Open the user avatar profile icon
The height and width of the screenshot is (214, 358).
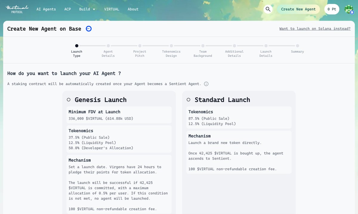[349, 9]
